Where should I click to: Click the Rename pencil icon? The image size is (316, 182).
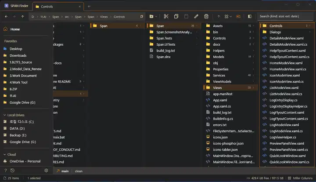click(196, 16)
